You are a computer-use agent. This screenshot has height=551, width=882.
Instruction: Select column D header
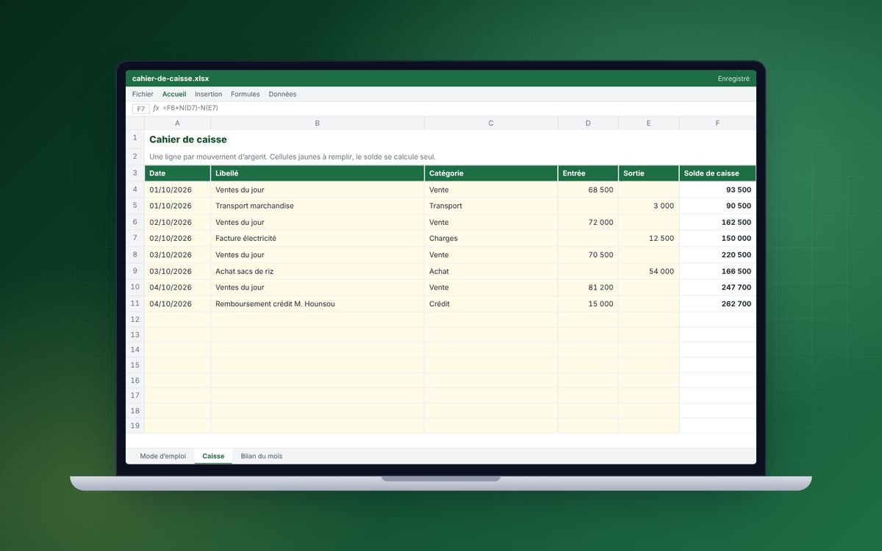click(x=588, y=123)
